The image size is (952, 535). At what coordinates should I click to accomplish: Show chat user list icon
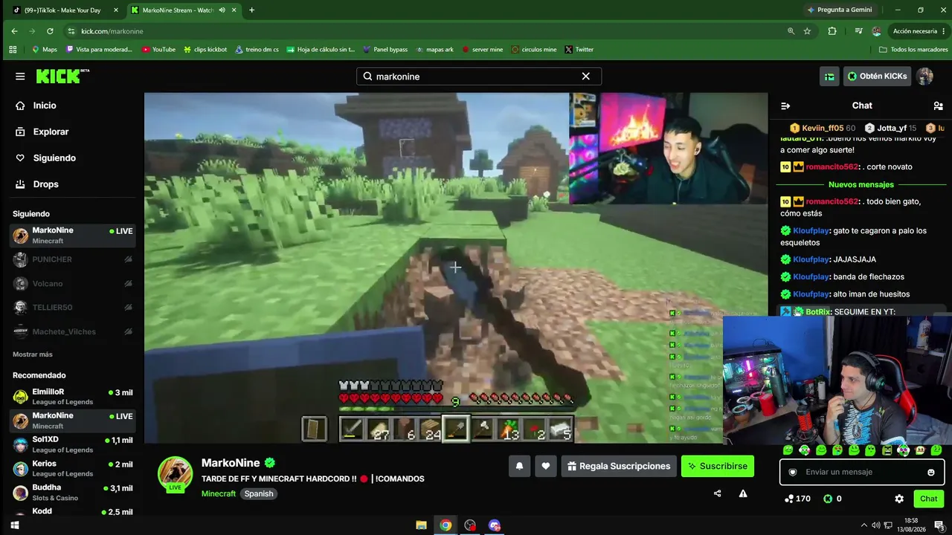(x=938, y=106)
